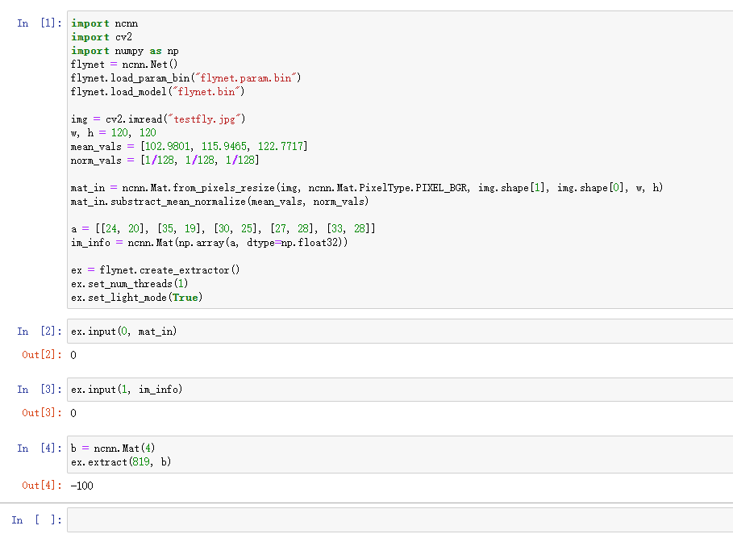Click the Out[2] output showing 0
The width and height of the screenshot is (733, 534).
73,354
